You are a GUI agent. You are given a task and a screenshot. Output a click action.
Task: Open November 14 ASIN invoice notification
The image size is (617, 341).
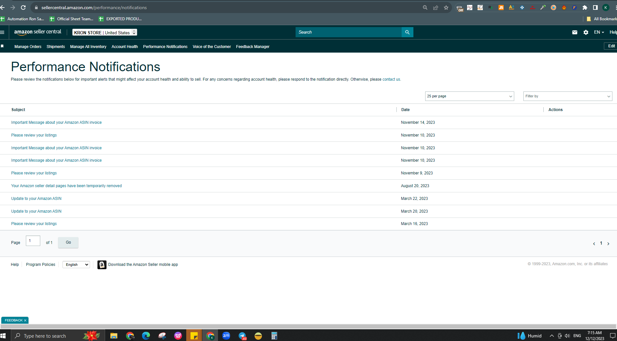pyautogui.click(x=56, y=122)
